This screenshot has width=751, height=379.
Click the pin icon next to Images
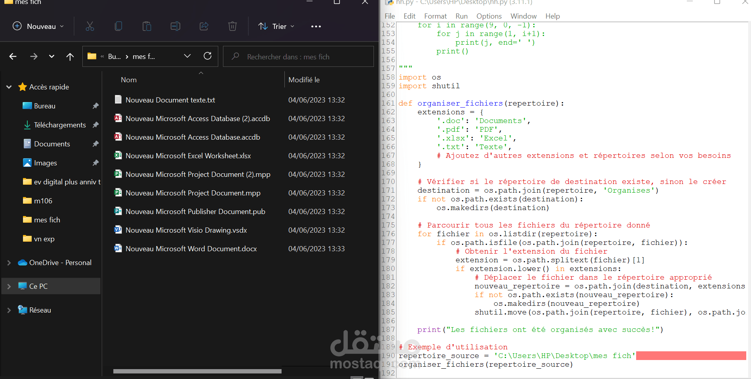[x=95, y=163]
